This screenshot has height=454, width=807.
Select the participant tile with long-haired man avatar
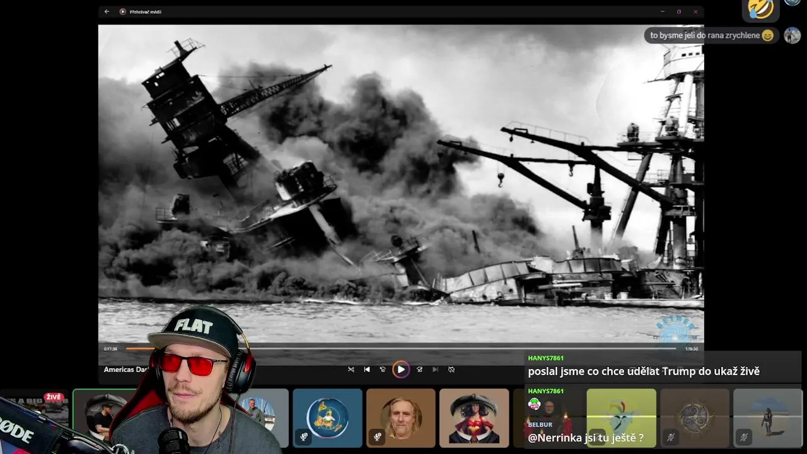click(401, 417)
